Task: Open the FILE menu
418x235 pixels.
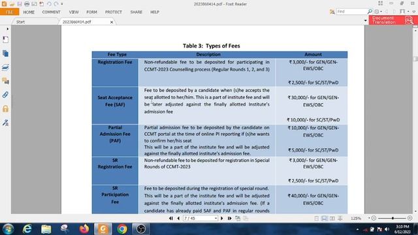Action: pyautogui.click(x=9, y=12)
